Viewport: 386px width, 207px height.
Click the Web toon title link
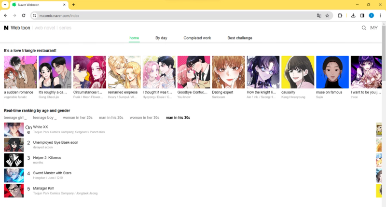tap(20, 28)
